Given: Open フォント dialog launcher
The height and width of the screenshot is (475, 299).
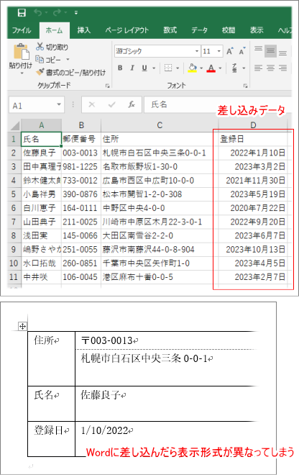Looking at the screenshot, I should pos(245,86).
